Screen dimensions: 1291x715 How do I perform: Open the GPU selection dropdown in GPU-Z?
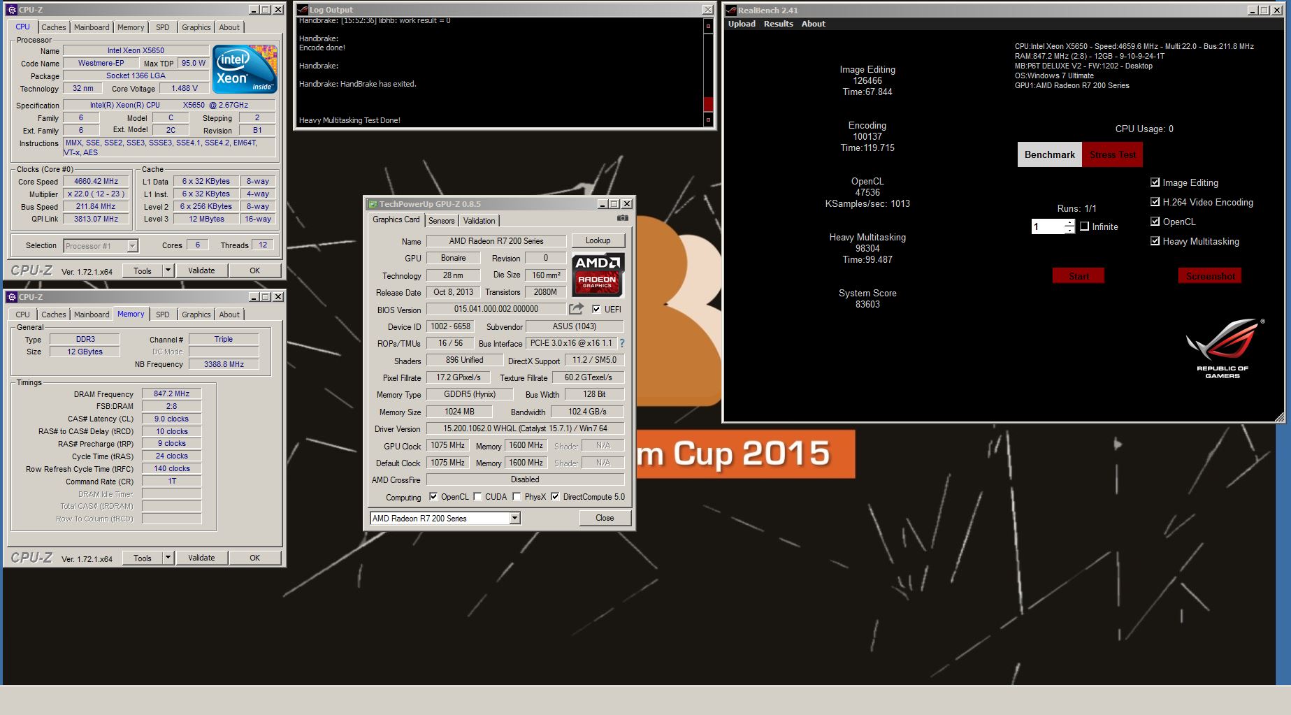coord(514,519)
